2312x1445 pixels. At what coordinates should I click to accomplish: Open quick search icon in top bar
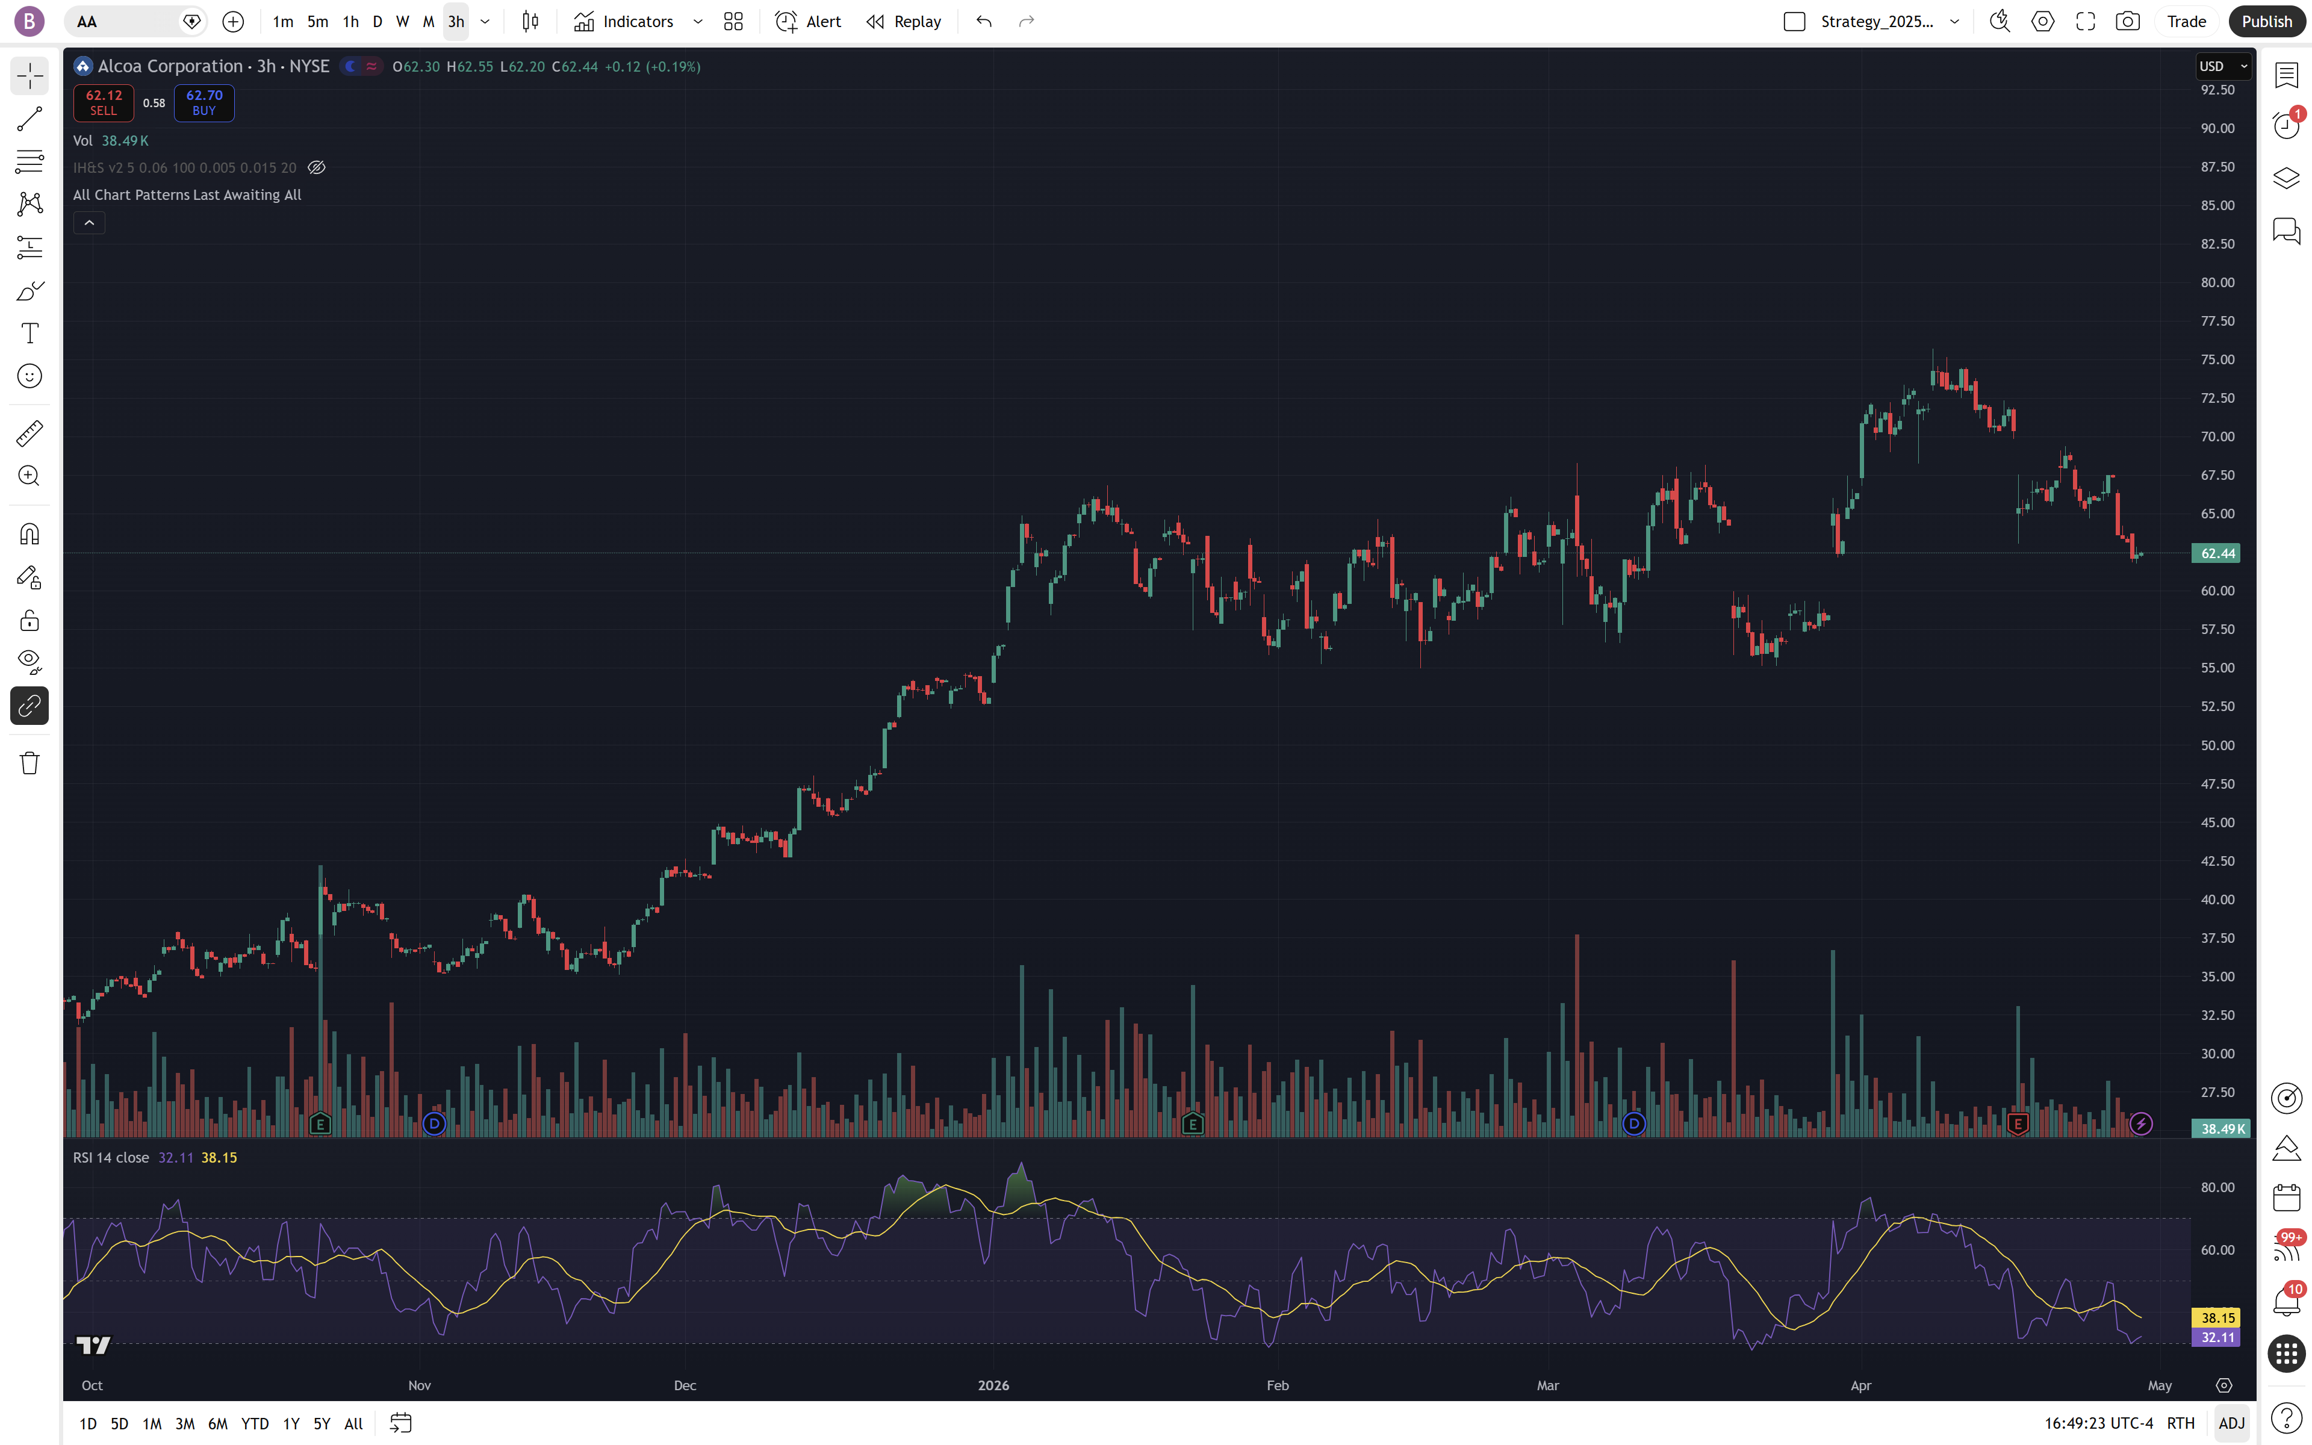click(2000, 21)
